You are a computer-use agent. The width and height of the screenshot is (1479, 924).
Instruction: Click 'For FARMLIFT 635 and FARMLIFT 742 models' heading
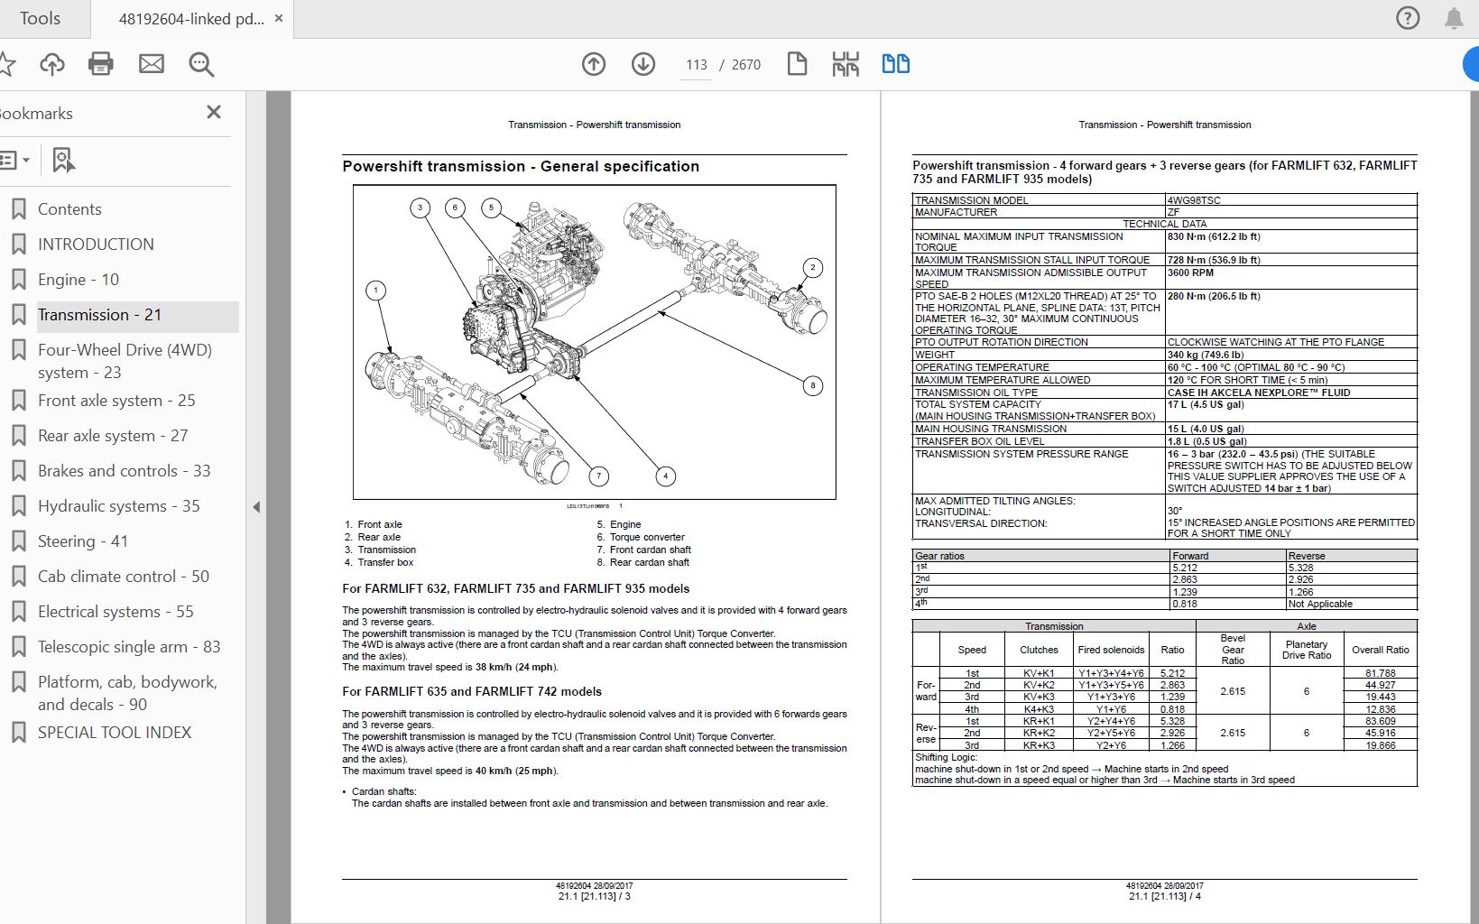point(472,691)
